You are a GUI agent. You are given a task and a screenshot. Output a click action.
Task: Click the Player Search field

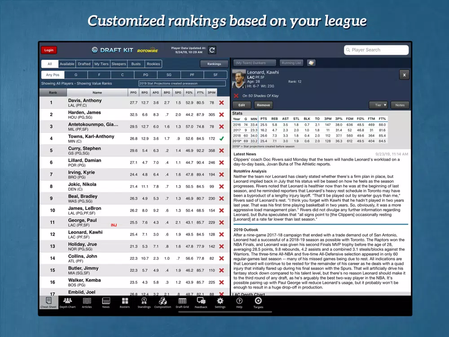tap(376, 50)
